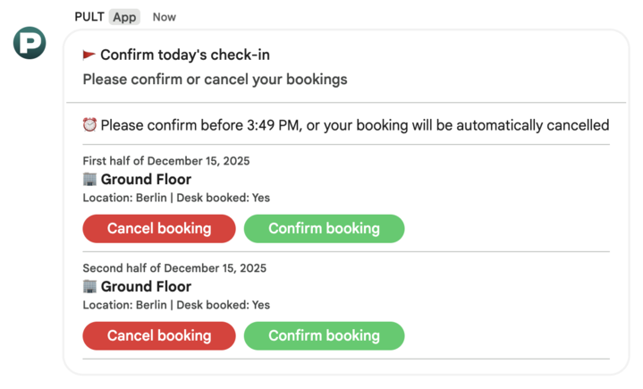Click the PULT app avatar icon
643x389 pixels.
[x=30, y=43]
